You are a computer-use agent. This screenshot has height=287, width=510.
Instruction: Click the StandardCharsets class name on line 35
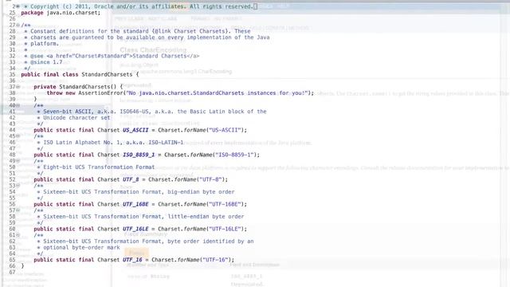click(x=107, y=74)
